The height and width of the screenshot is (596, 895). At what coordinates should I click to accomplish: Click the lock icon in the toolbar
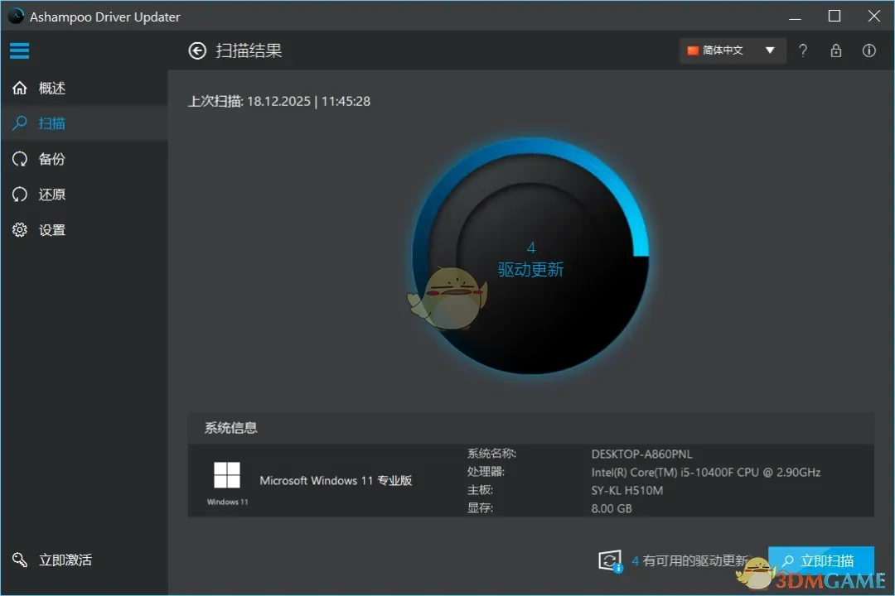[835, 50]
